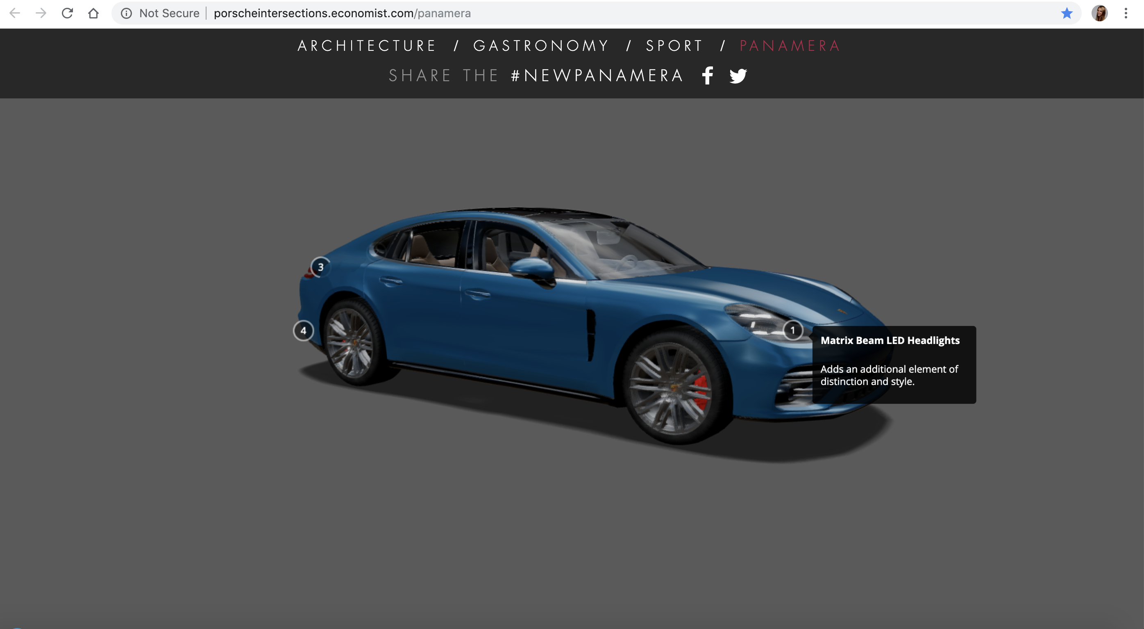Open Chrome three-dot menu
Screen dimensions: 1144x629
tap(1126, 14)
